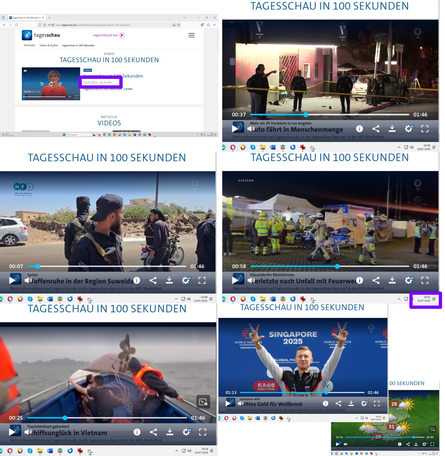Open Videos & Audios breadcrumb
Screen dimensions: 445x456
(49, 45)
